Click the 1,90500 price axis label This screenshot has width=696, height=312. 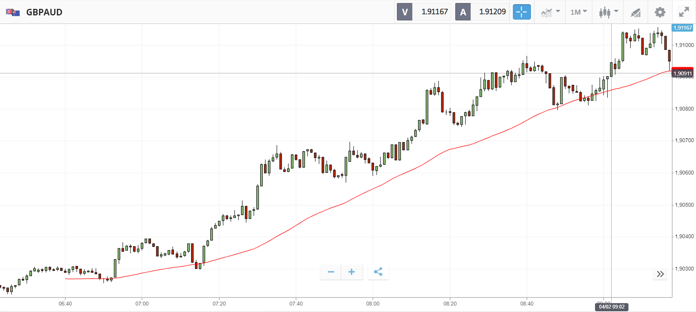click(x=684, y=205)
